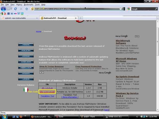
Task: Open the list-all-tabs dropdown at tab bar end
Action: (158, 18)
